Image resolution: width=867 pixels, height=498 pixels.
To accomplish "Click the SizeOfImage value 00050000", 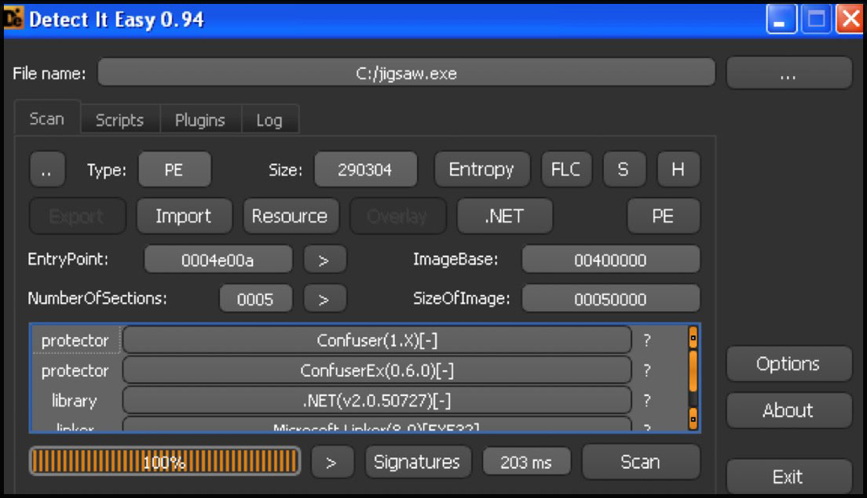I will 610,299.
